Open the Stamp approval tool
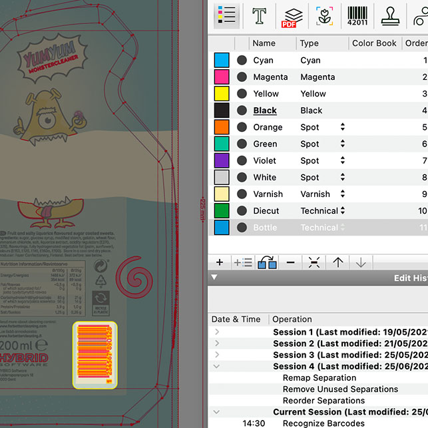 (390, 16)
